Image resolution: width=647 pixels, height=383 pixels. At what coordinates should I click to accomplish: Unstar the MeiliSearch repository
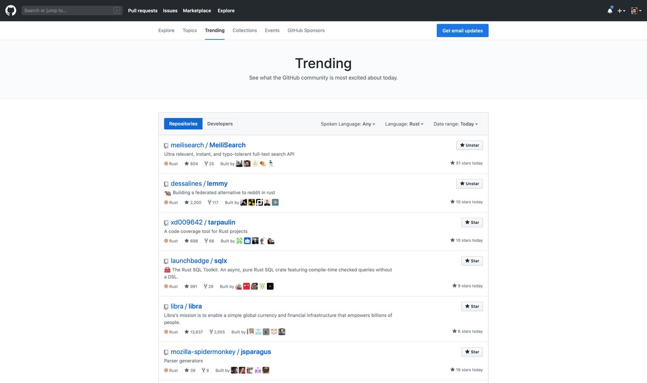(470, 145)
